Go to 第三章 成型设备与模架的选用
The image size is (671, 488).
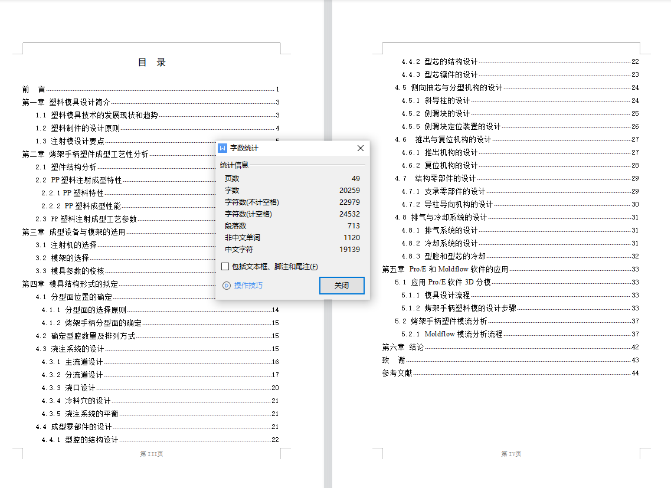click(74, 232)
